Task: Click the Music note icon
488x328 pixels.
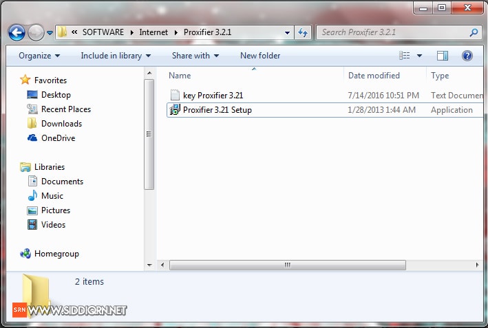Action: click(x=32, y=195)
